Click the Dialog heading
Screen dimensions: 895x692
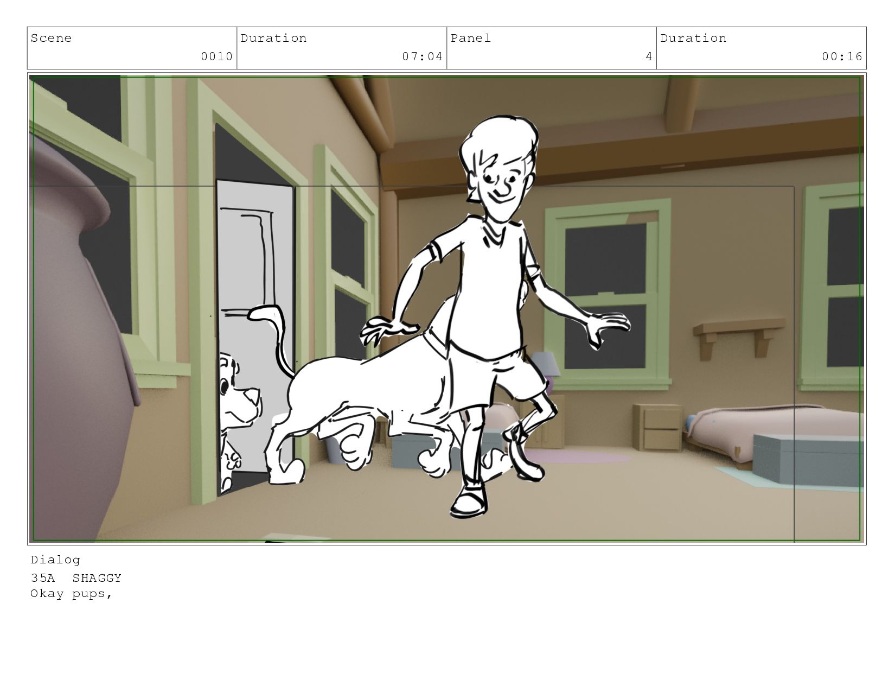coord(55,560)
